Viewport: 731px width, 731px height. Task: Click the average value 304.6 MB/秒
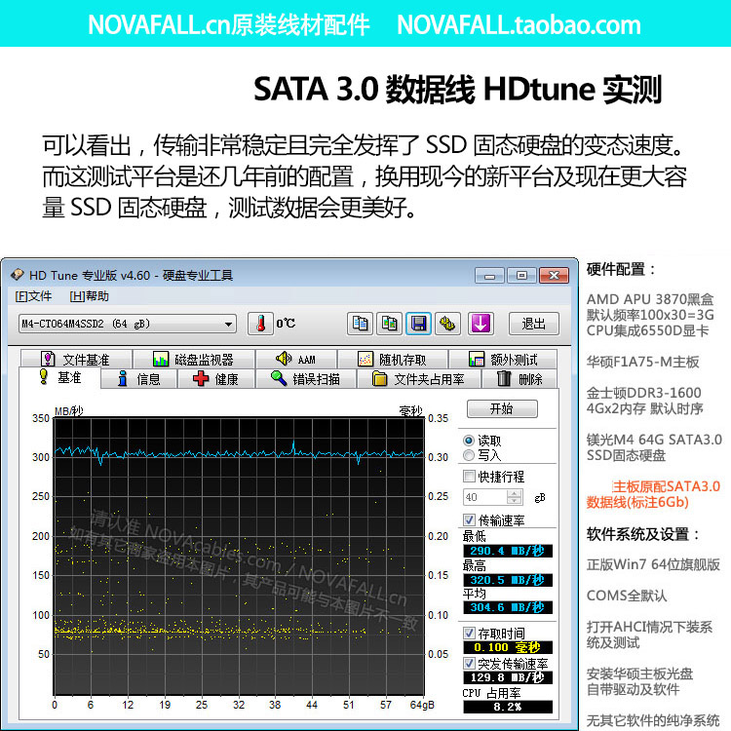(x=508, y=607)
